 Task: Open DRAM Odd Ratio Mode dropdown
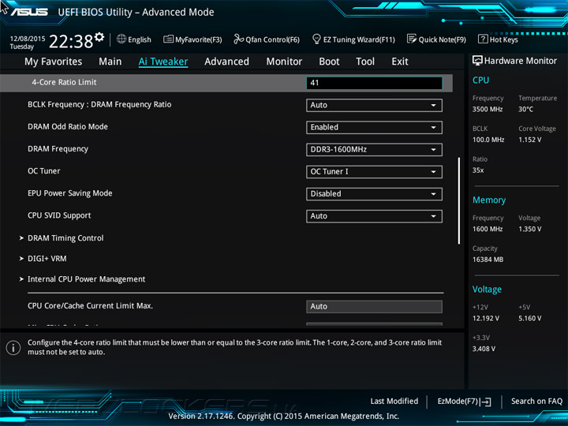click(374, 128)
